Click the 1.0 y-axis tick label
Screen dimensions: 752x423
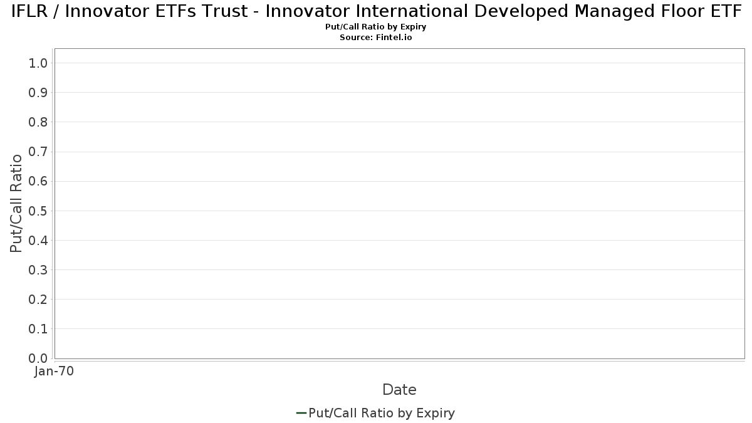coord(38,63)
